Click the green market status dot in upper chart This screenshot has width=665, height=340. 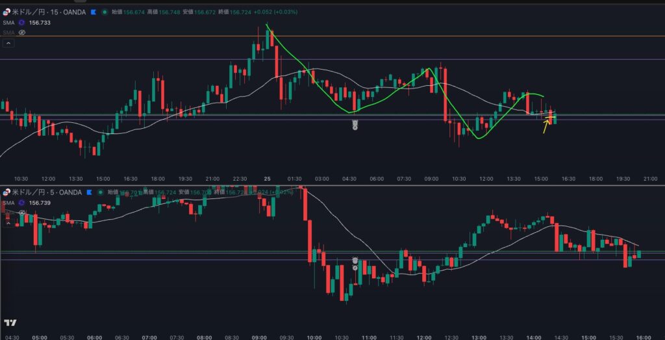pos(106,12)
